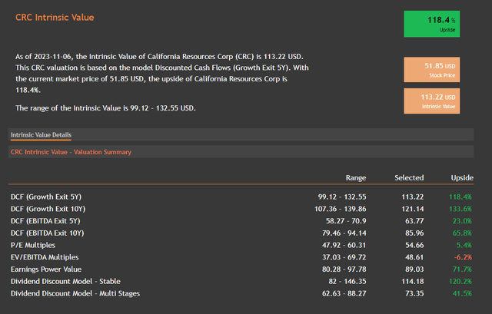Click the EV/EBITDA Multiples row label
The image size is (492, 314).
pyautogui.click(x=45, y=257)
